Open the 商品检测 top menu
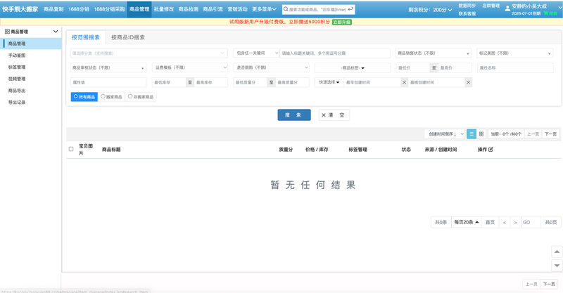The height and width of the screenshot is (293, 563). click(x=188, y=9)
